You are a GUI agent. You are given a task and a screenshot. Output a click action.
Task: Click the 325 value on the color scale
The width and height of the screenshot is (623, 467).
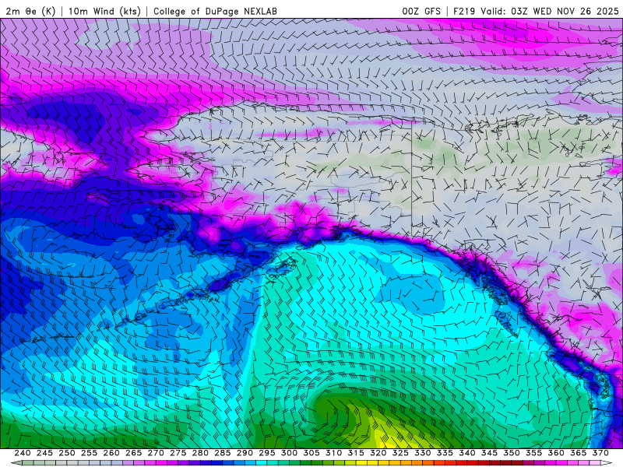click(x=400, y=453)
